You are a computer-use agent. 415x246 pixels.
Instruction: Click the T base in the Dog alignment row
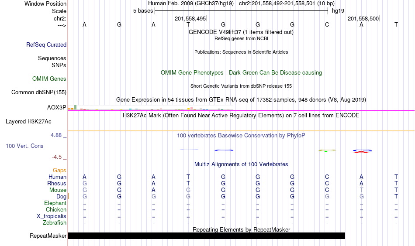396,197
